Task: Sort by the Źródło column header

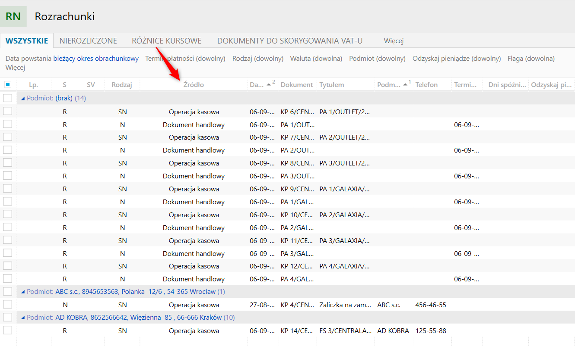Action: [x=194, y=85]
